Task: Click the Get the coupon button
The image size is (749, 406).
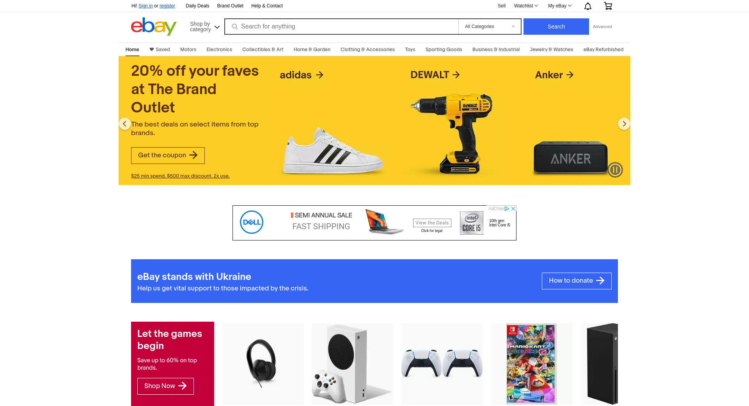Action: point(168,155)
